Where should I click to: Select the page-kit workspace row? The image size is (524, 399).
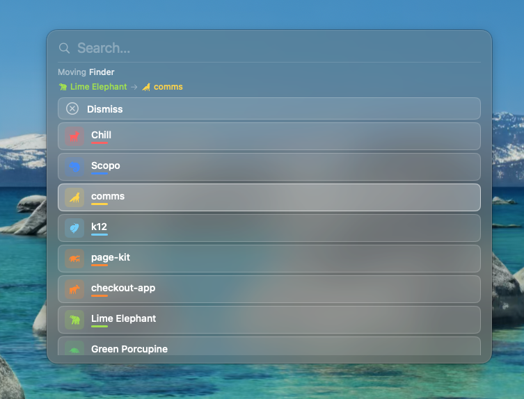point(269,259)
